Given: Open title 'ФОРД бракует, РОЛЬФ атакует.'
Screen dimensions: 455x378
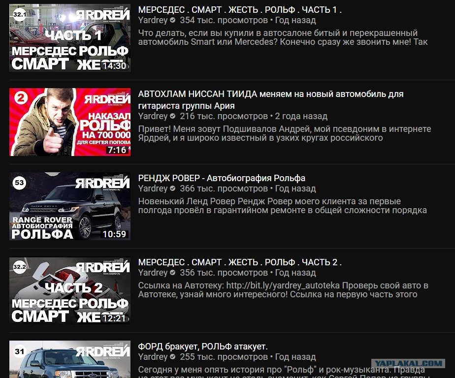Looking at the screenshot, I should 203,346.
